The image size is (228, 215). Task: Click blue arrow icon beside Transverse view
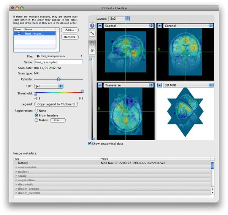pyautogui.click(x=100, y=85)
